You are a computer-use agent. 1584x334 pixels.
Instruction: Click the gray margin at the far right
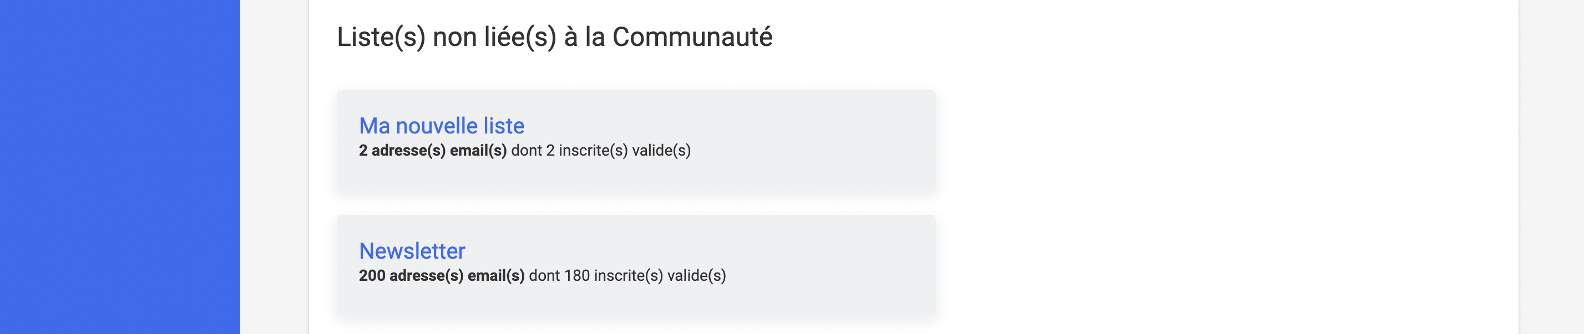coord(1551,167)
